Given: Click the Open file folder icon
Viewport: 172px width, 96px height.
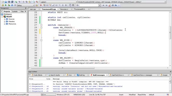Looking at the screenshot, I should (x=6, y=2).
